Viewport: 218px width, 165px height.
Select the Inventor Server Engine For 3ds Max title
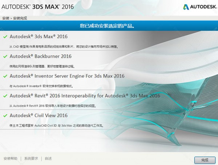point(67,76)
